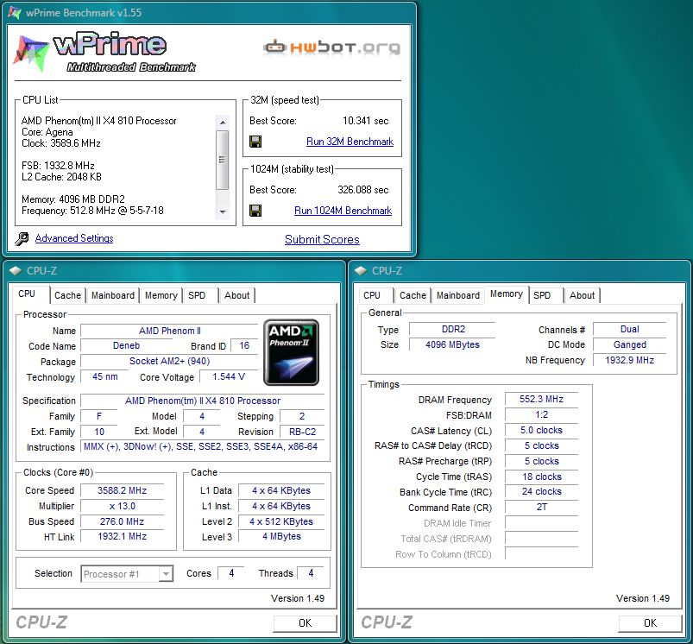The width and height of the screenshot is (693, 644).
Task: Click the Level 2 cache value 4 x 512 KBytes
Action: (x=281, y=521)
